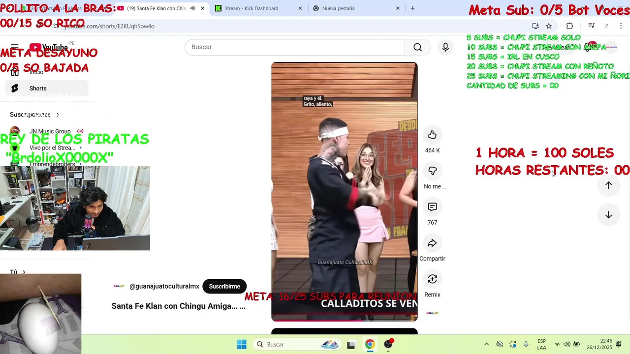Click the taskbar Buscar search box
This screenshot has height=354, width=630.
pyautogui.click(x=298, y=344)
